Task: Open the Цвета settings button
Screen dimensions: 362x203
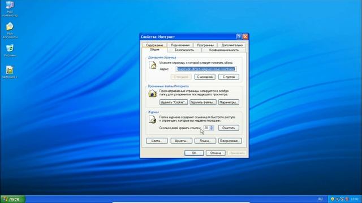Action: point(157,141)
